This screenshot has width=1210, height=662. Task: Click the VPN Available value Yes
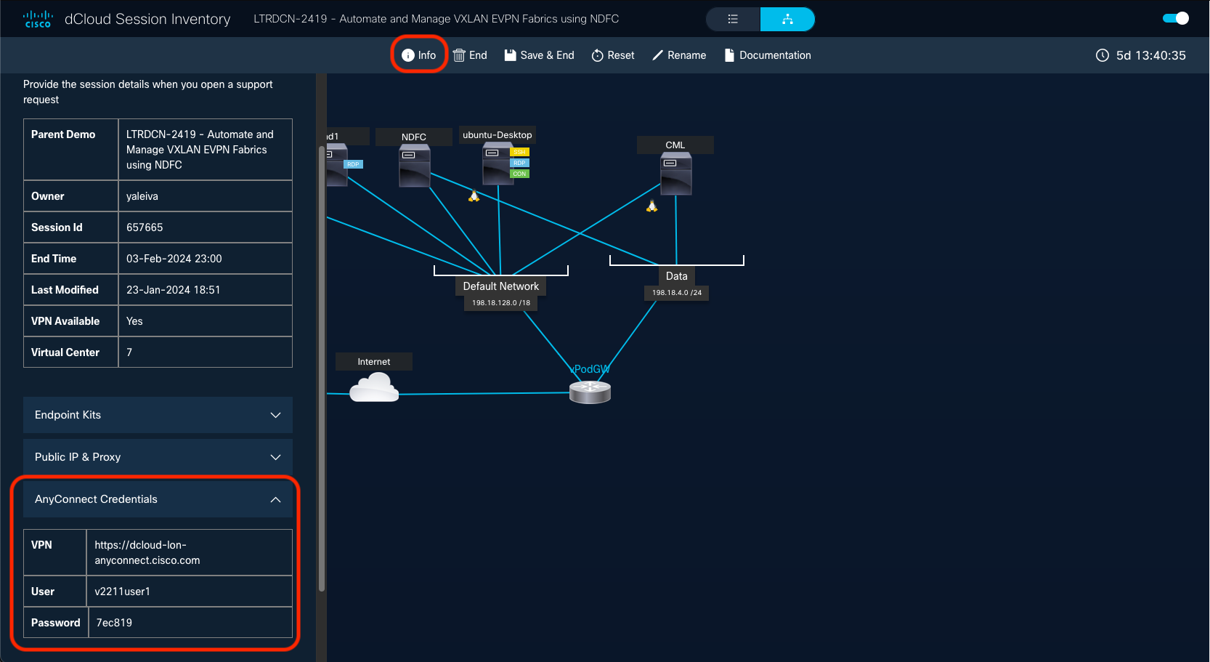pos(134,321)
